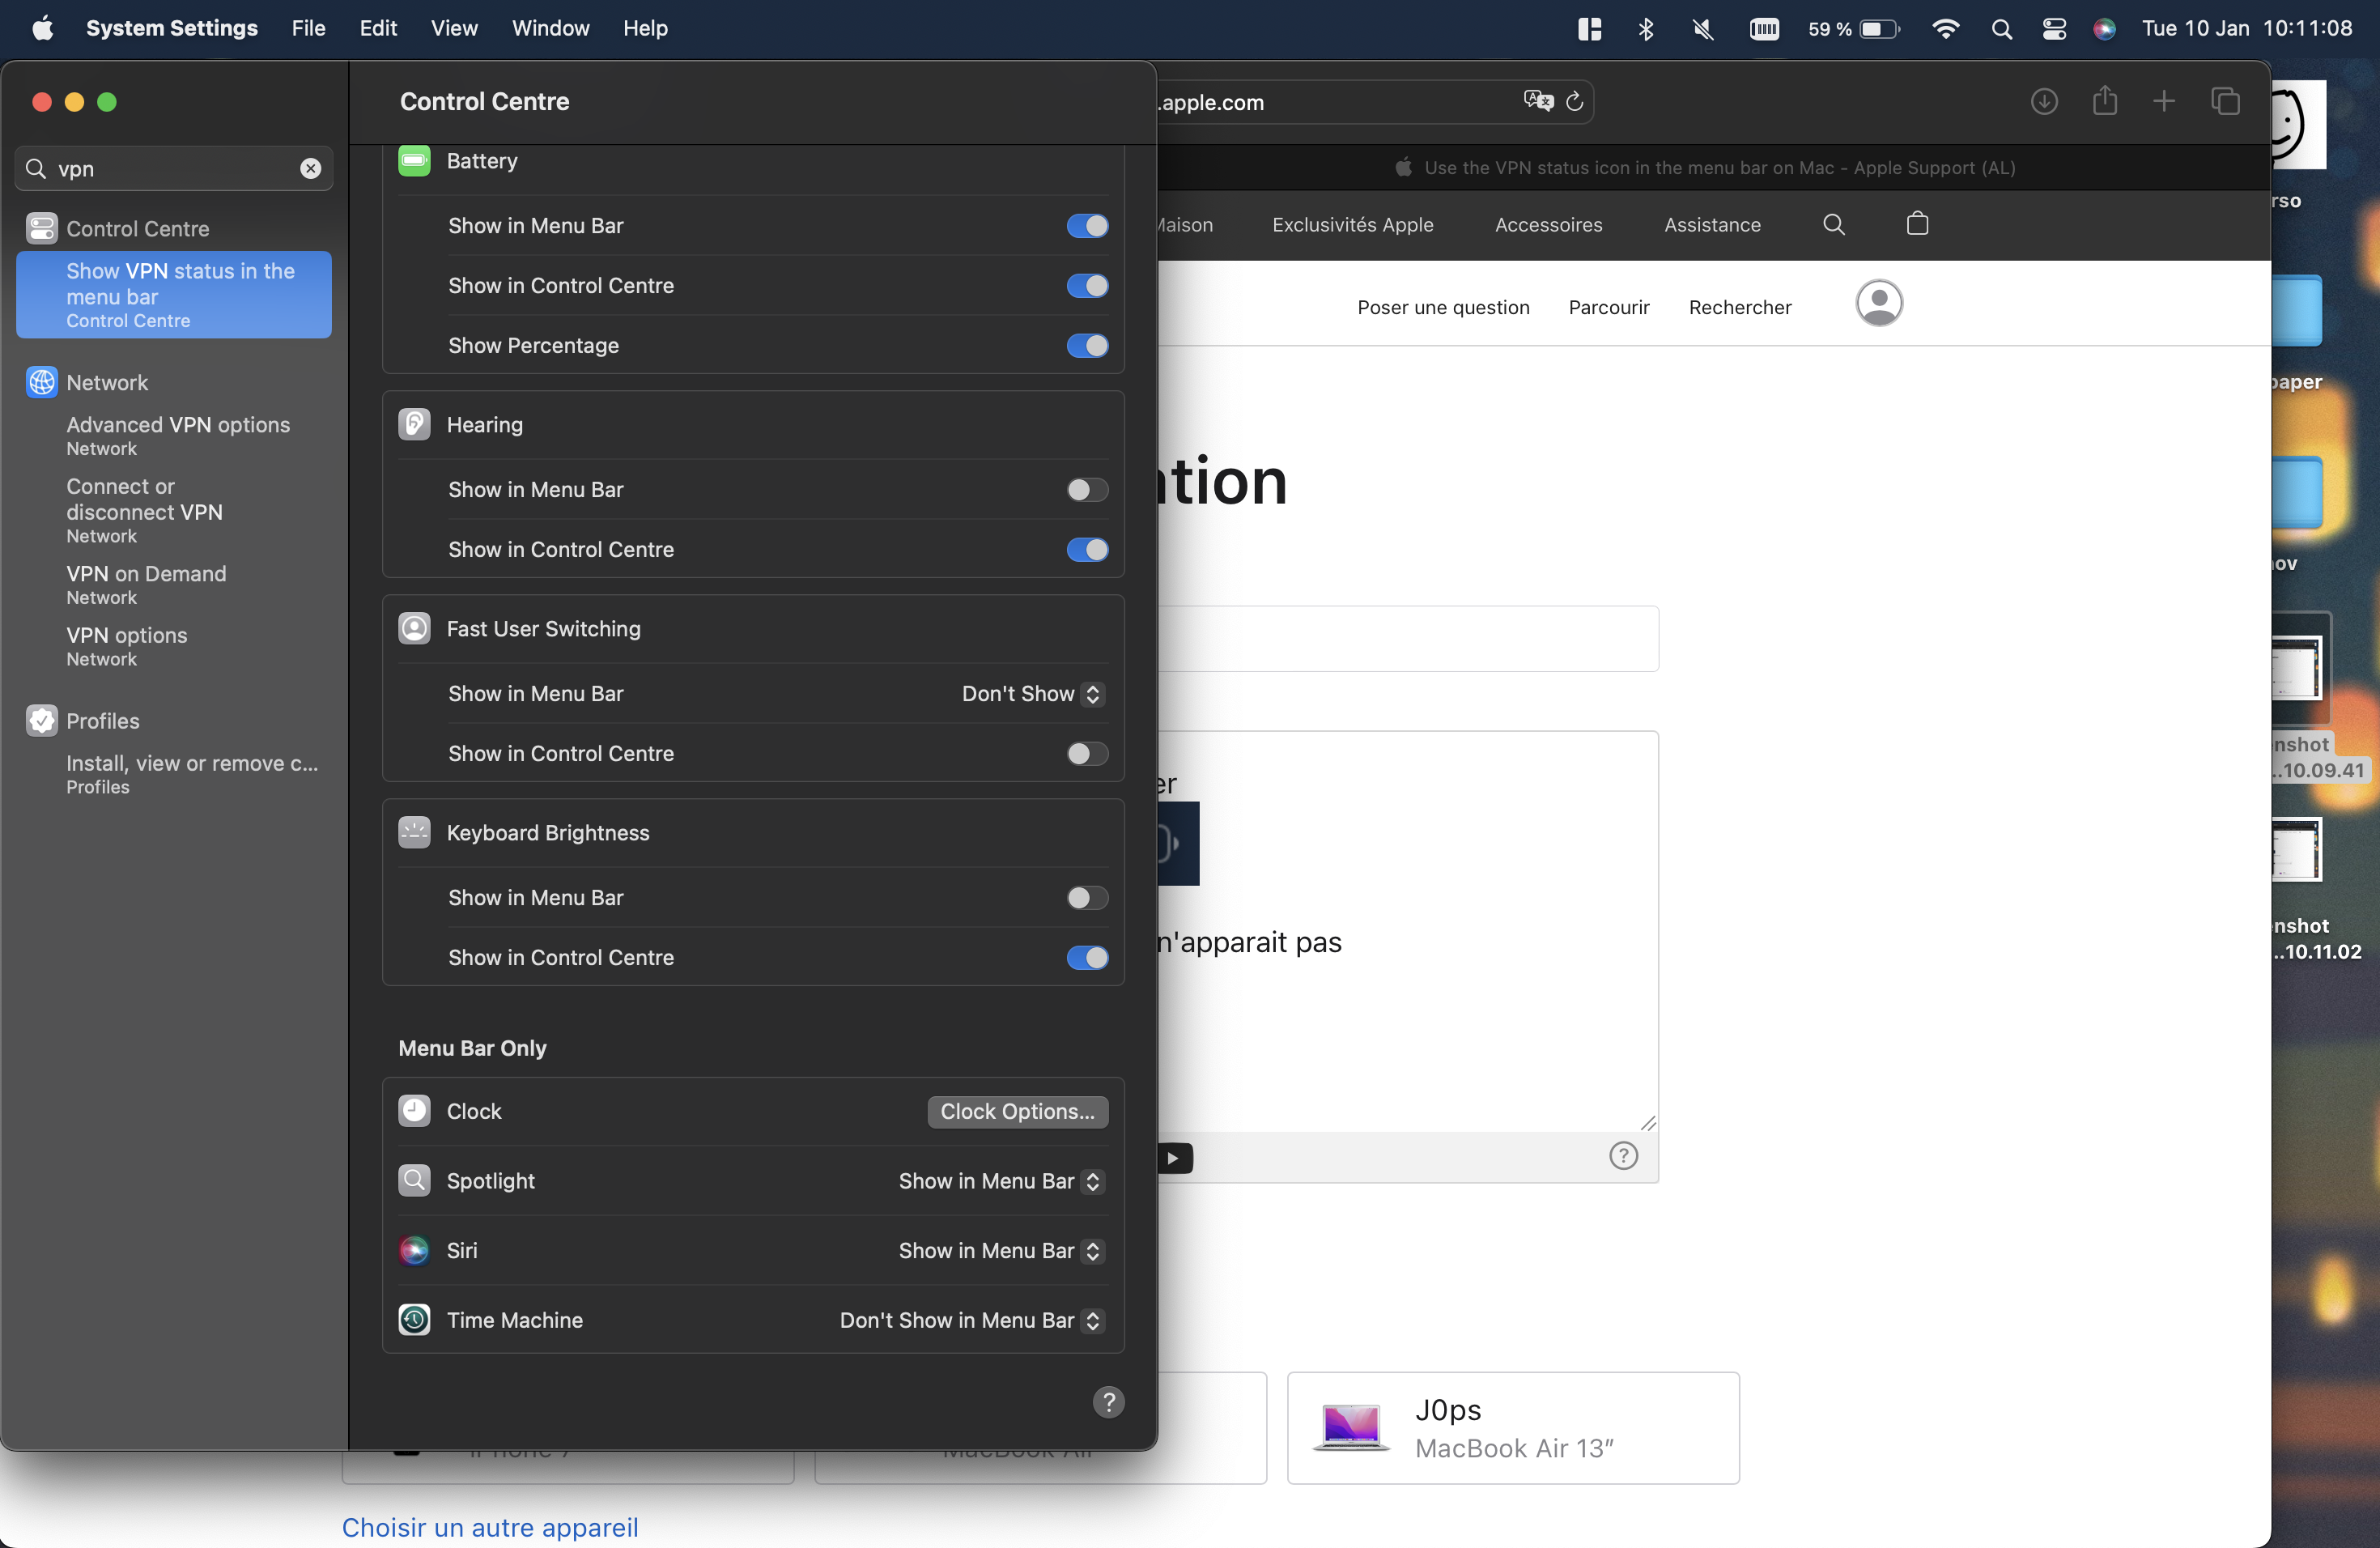Screen dimensions: 2380x1548
Task: Enable Hearing Show in Menu Bar
Action: [1087, 490]
